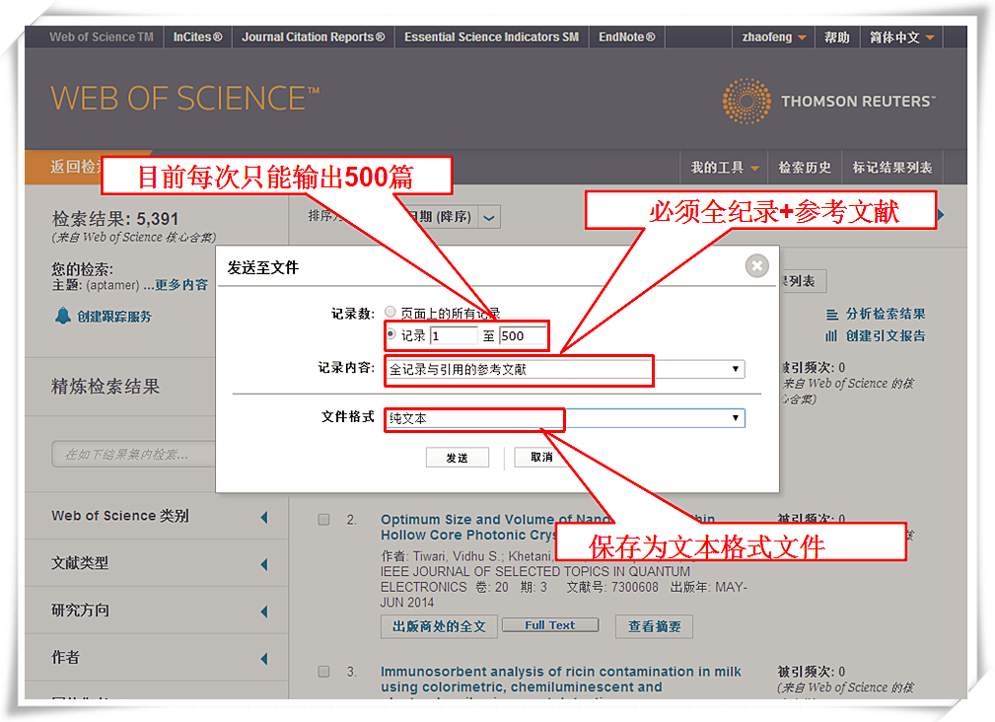Viewport: 995px width, 722px height.
Task: Open the 我的工具 dropdown
Action: pyautogui.click(x=724, y=168)
